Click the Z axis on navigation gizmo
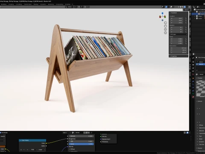Image resolution: width=205 pixels, height=154 pixels. point(162,13)
